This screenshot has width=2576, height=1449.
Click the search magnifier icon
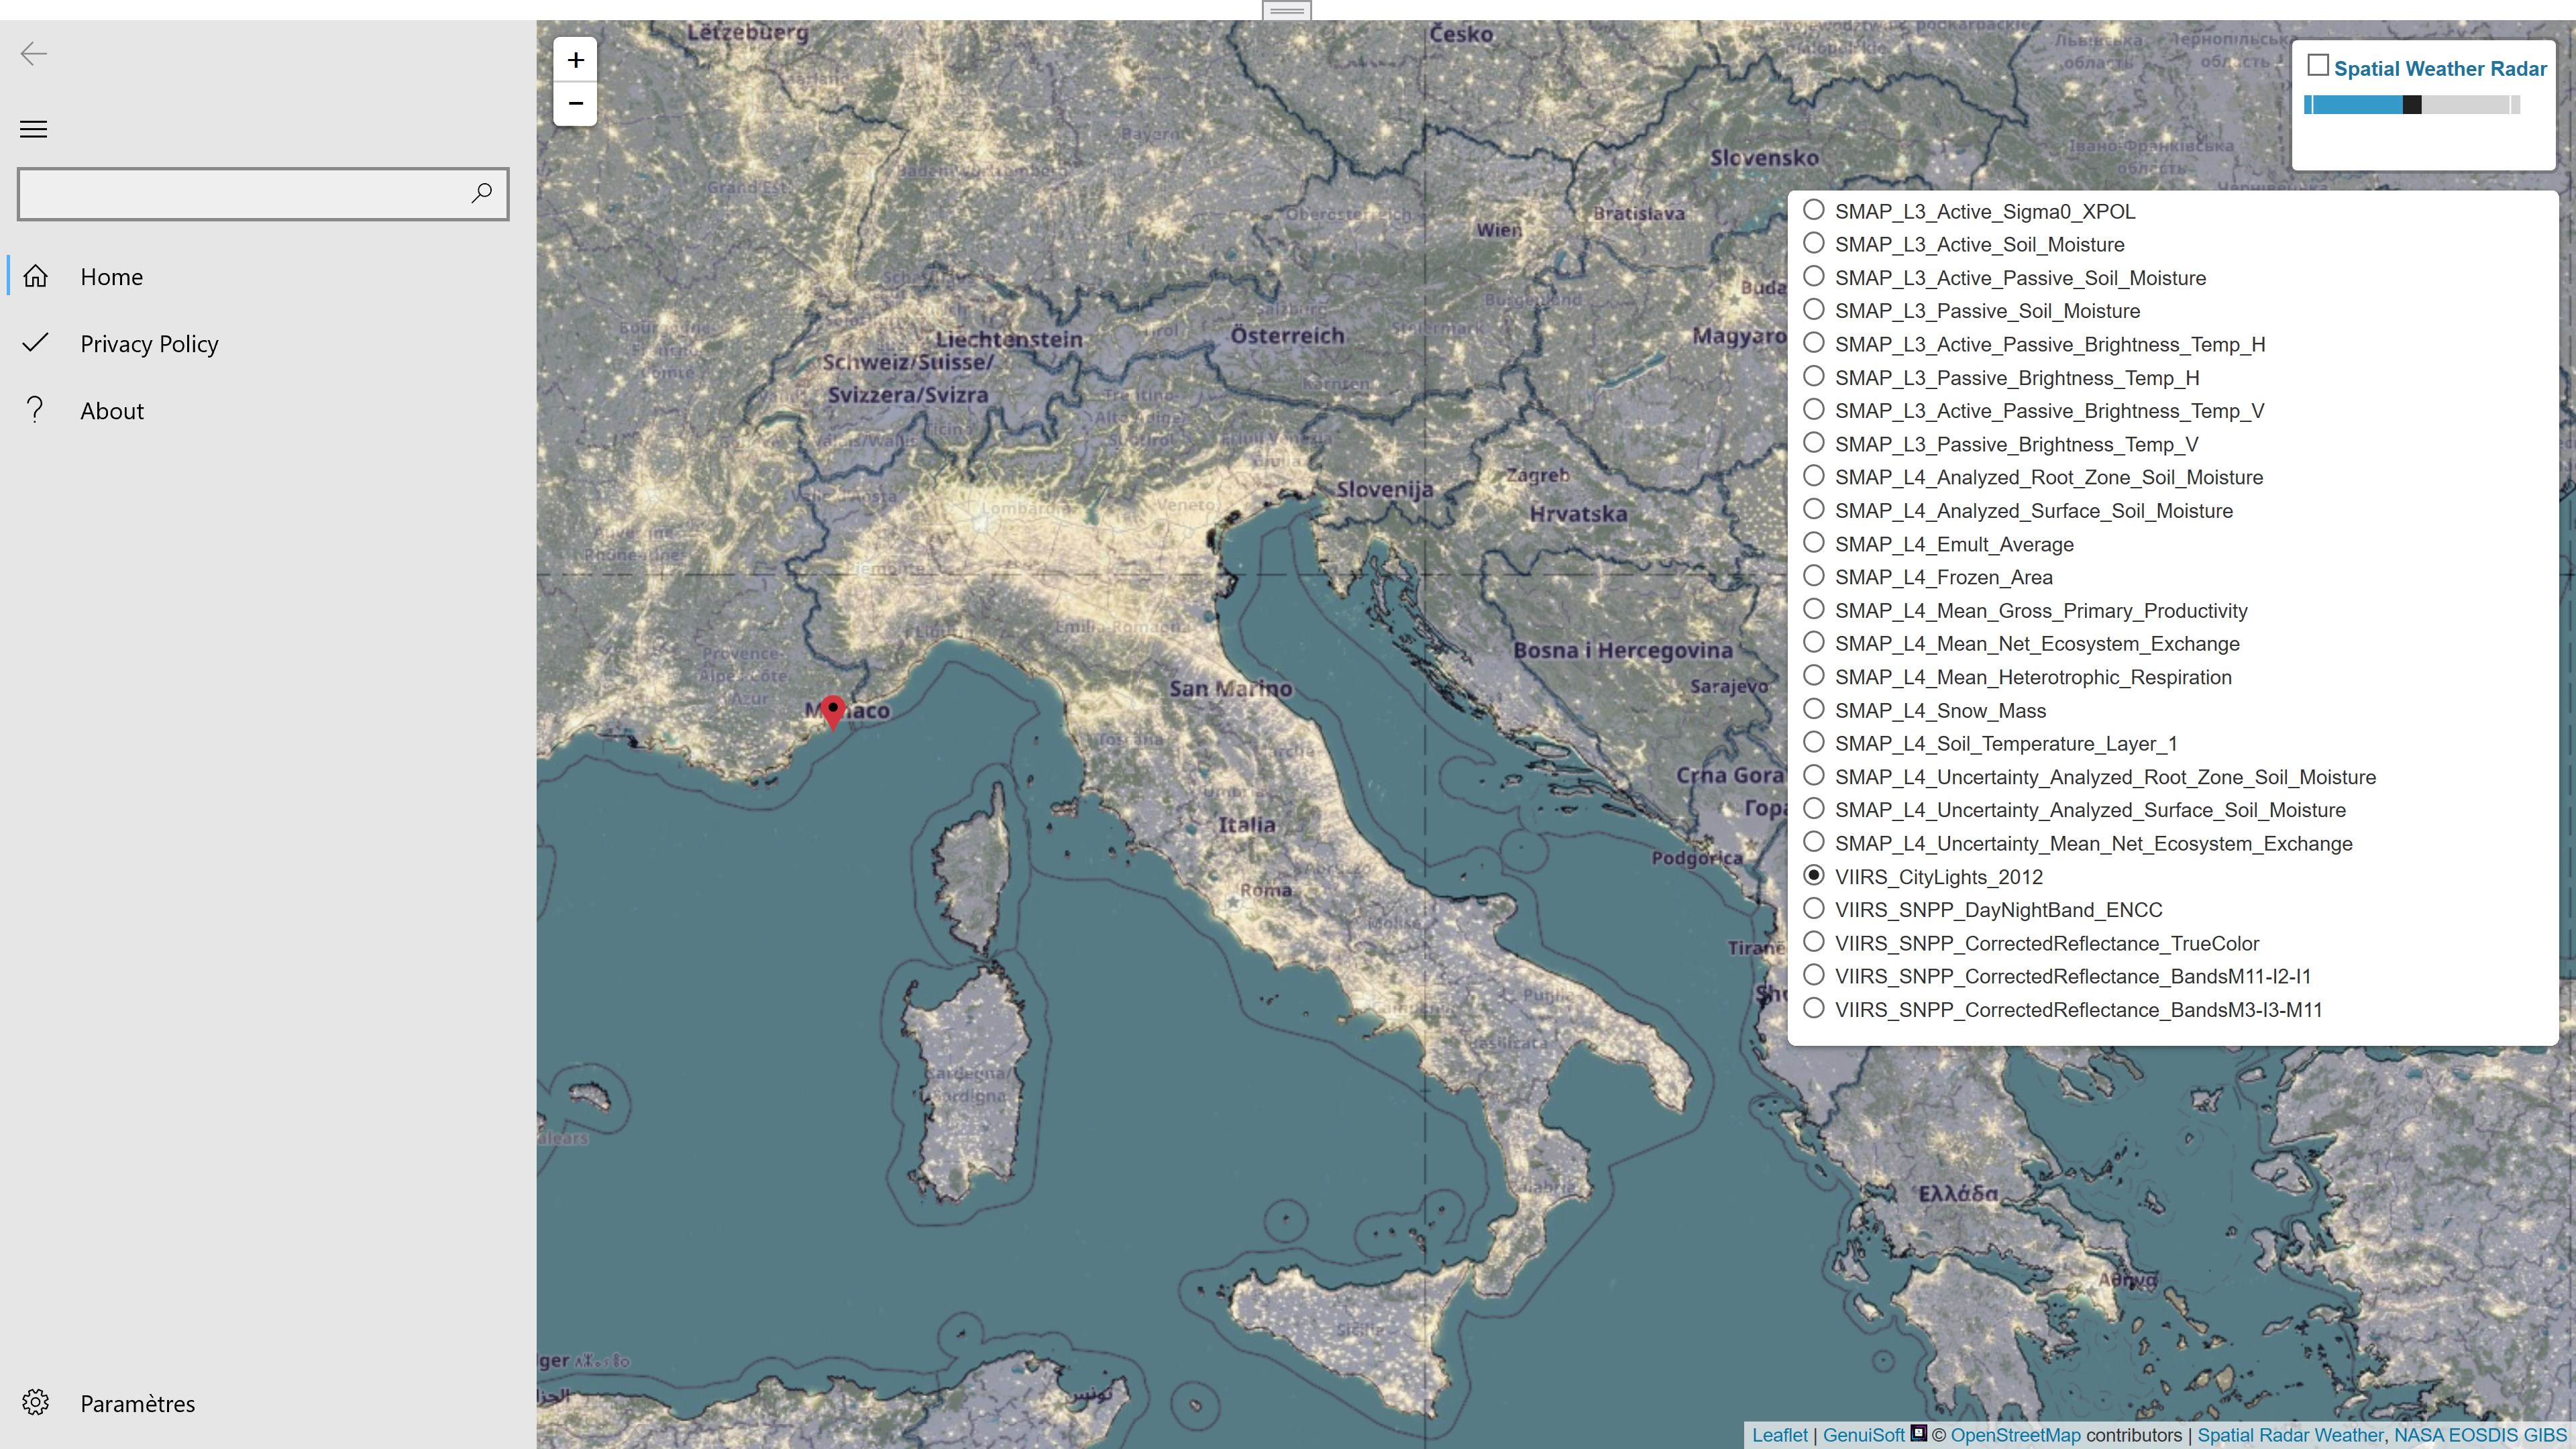482,192
